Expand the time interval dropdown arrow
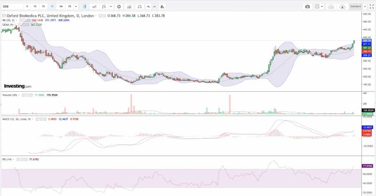This screenshot has height=196, width=376. 77,7
